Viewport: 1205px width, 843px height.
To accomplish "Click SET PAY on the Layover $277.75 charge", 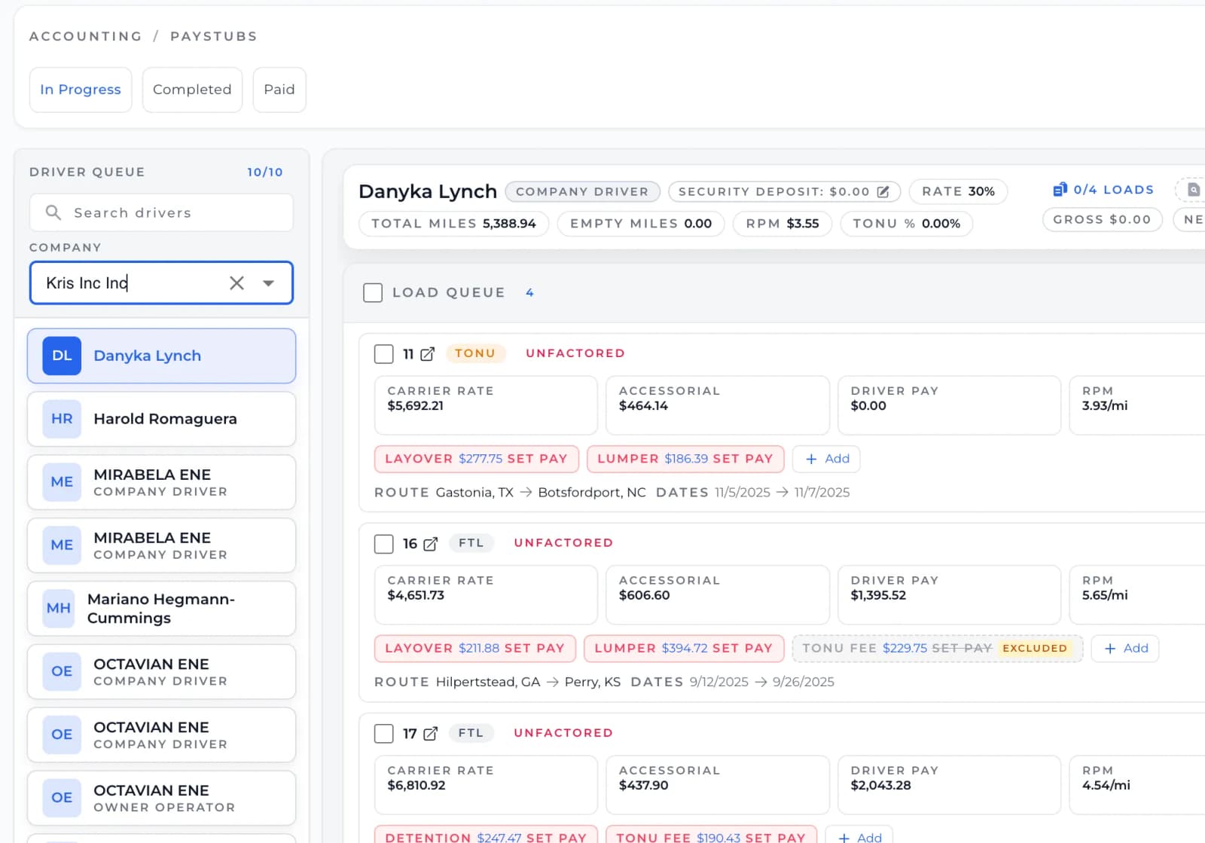I will (539, 458).
